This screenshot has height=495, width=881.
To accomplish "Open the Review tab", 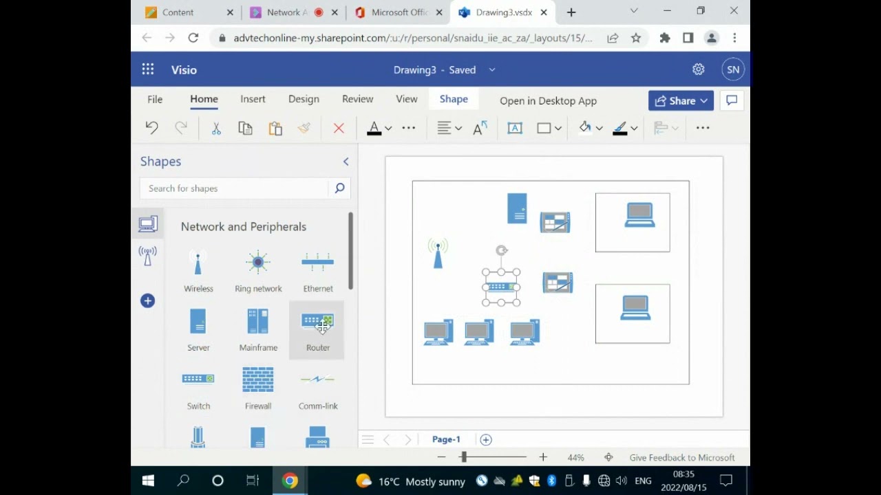I will point(357,100).
